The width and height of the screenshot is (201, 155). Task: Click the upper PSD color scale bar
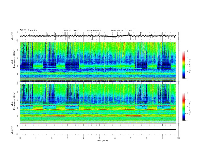tap(183, 65)
